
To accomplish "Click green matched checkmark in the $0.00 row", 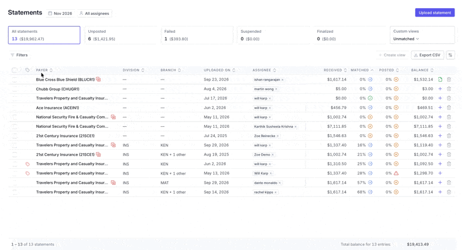I will coord(370,98).
